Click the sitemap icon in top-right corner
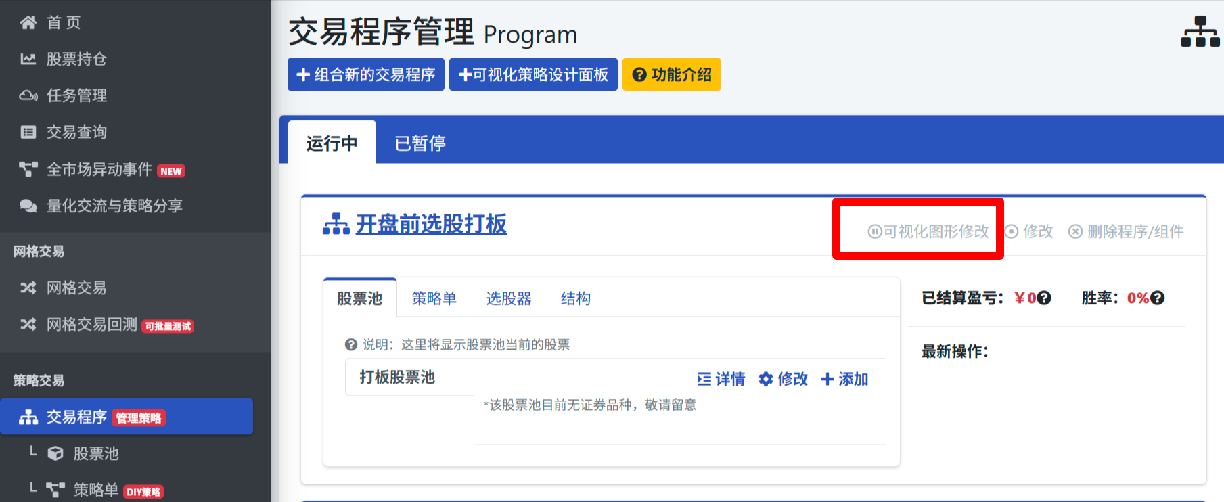1224x502 pixels. pyautogui.click(x=1200, y=32)
